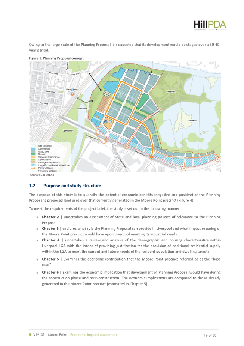Click the Large Format Retail hatched swatch
The image size is (244, 346).
tap(33, 165)
